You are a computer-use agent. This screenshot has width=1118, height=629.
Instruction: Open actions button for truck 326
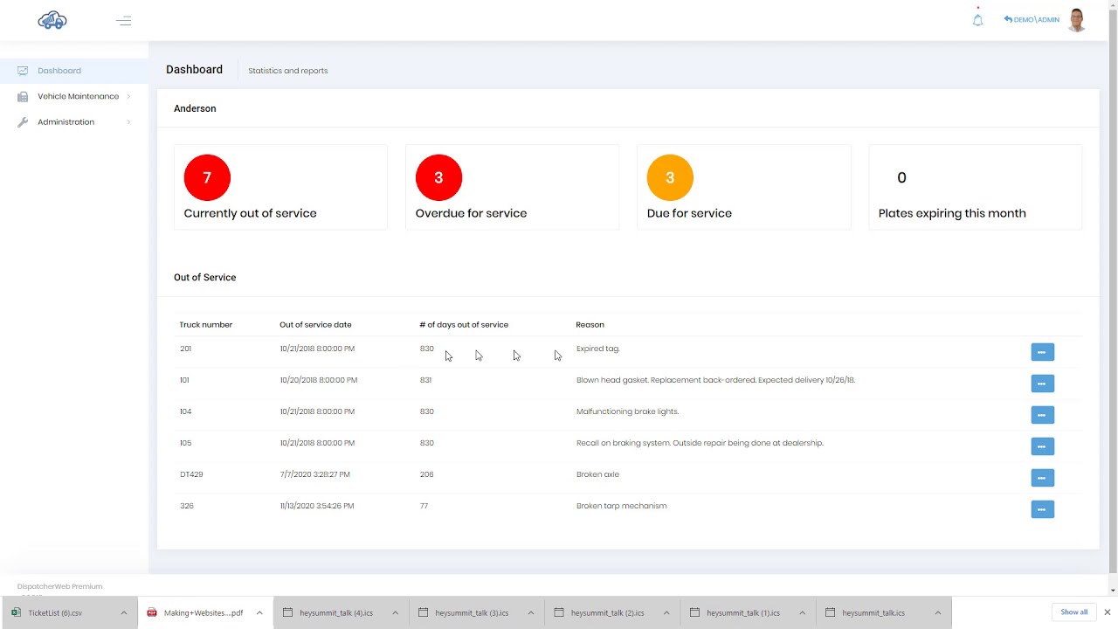tap(1042, 509)
